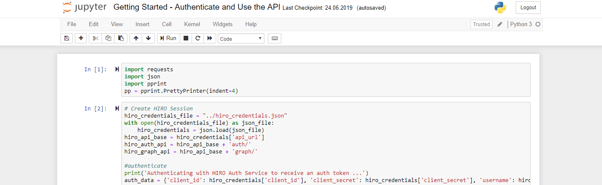The image size is (602, 185).
Task: Click the '# Create HIRO Session' comment
Action: tap(159, 108)
